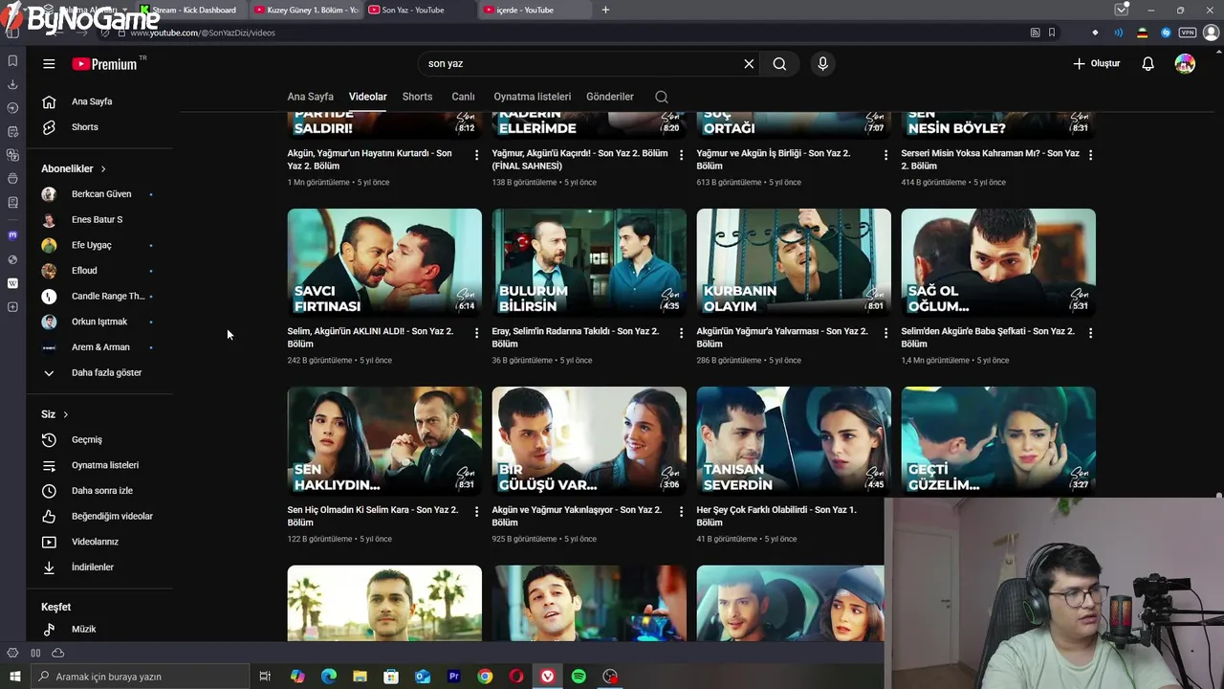This screenshot has height=689, width=1224.
Task: Open a new browser tab
Action: pyautogui.click(x=605, y=10)
